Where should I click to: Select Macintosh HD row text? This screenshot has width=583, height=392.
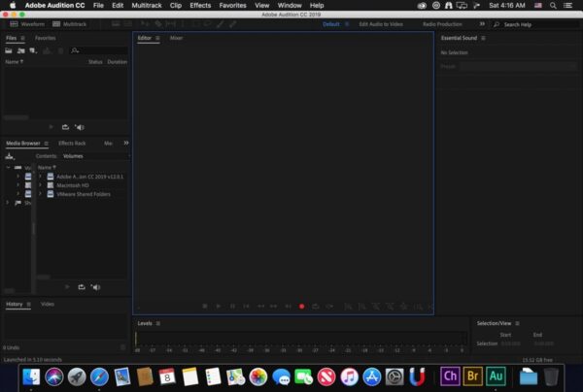click(x=73, y=185)
